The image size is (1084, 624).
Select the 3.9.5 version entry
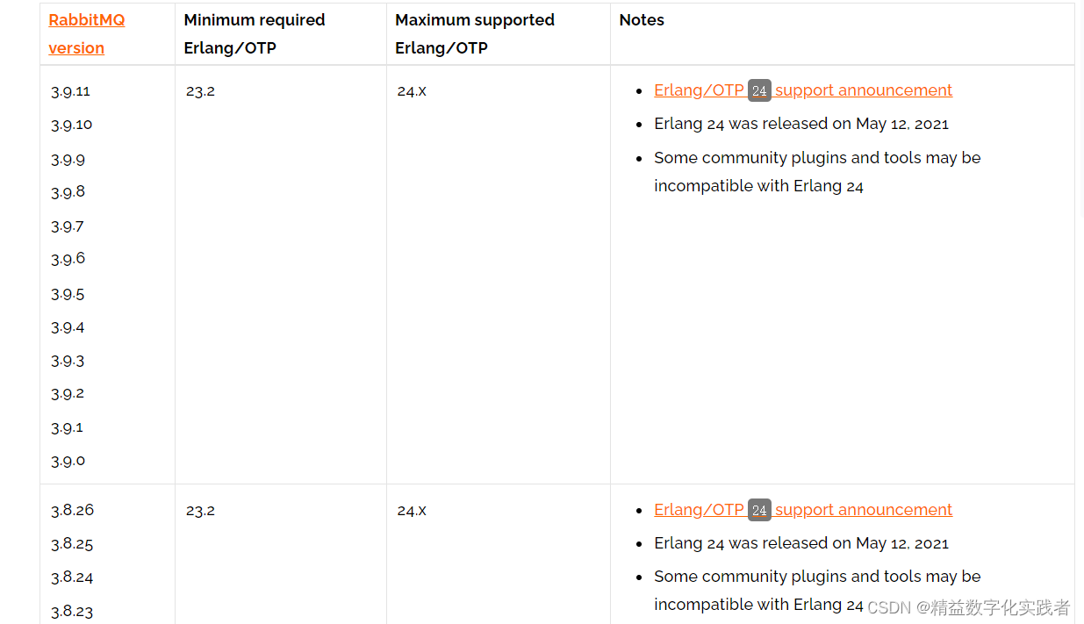tap(68, 294)
